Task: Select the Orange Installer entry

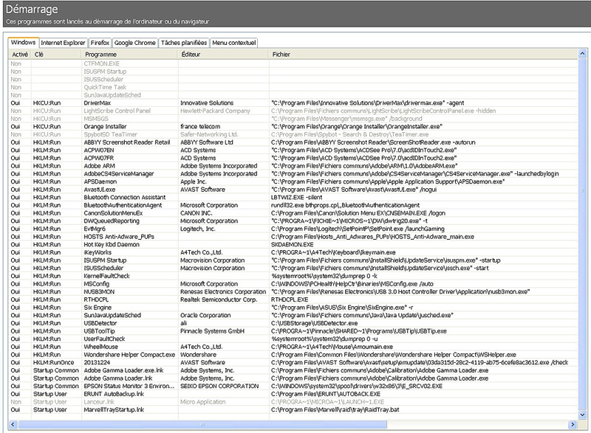Action: 293,127
